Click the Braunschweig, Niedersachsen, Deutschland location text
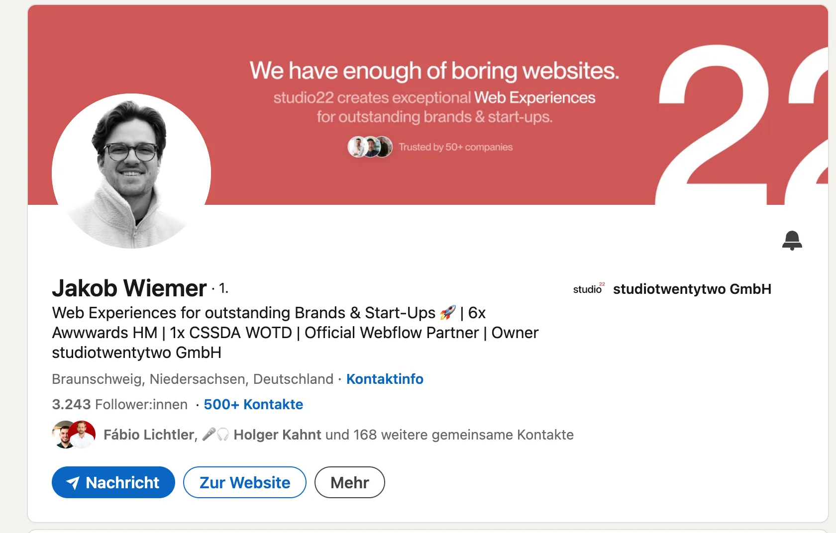The width and height of the screenshot is (836, 533). (x=193, y=379)
